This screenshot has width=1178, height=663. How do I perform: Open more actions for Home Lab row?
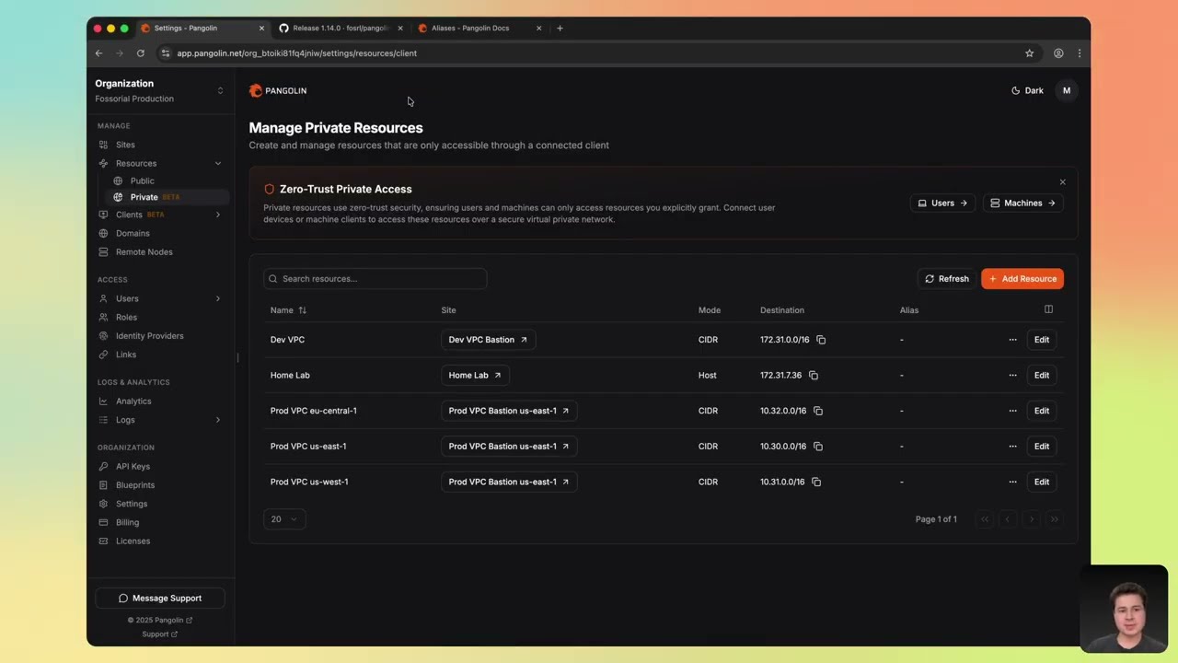click(x=1012, y=376)
